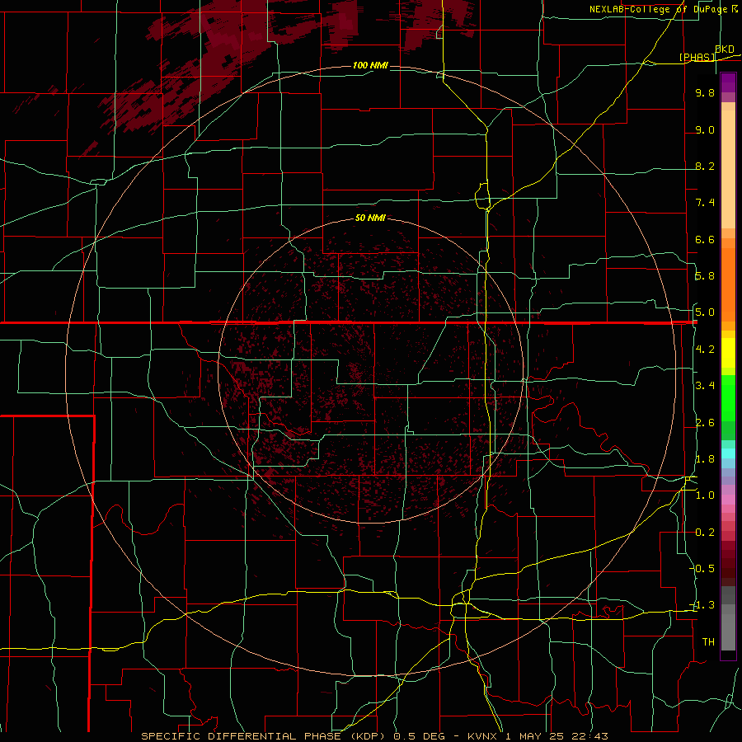This screenshot has height=742, width=742.
Task: Click the 0.2 value on the legend
Action: [705, 533]
